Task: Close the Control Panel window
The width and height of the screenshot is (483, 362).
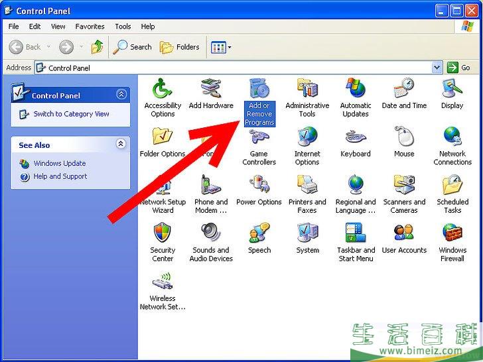Action: pos(472,11)
